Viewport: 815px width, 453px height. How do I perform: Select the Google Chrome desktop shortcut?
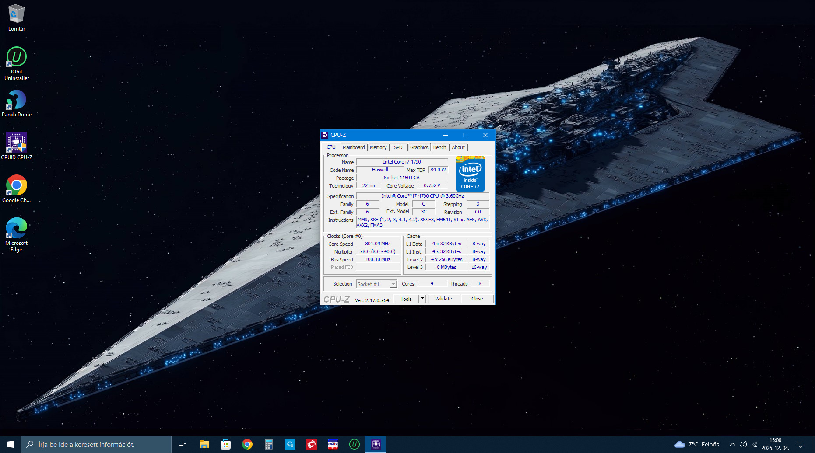pos(17,189)
